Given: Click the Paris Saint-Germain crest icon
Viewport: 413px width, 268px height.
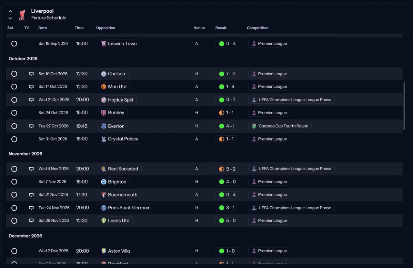Looking at the screenshot, I should tap(104, 208).
